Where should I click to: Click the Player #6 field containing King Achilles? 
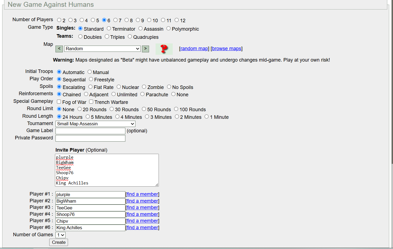90,228
